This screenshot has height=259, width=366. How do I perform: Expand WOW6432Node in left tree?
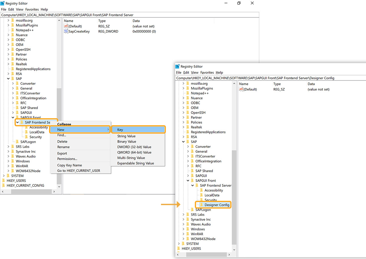[x=9, y=171]
